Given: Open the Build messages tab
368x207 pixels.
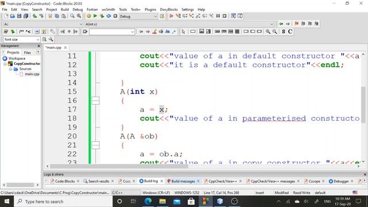Looking at the screenshot, I should tap(183, 181).
